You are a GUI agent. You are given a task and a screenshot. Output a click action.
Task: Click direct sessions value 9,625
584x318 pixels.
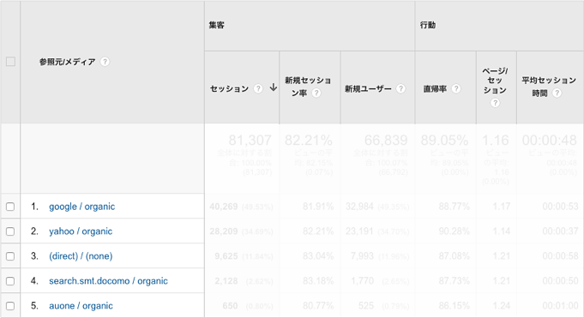[x=226, y=256]
